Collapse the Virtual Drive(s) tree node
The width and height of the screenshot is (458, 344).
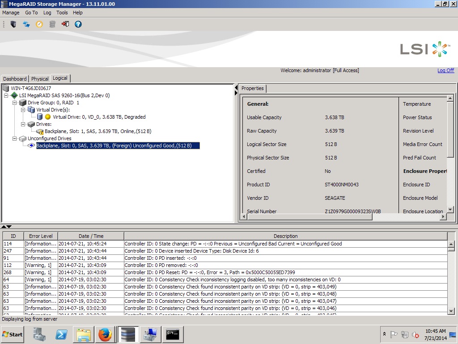pos(23,110)
